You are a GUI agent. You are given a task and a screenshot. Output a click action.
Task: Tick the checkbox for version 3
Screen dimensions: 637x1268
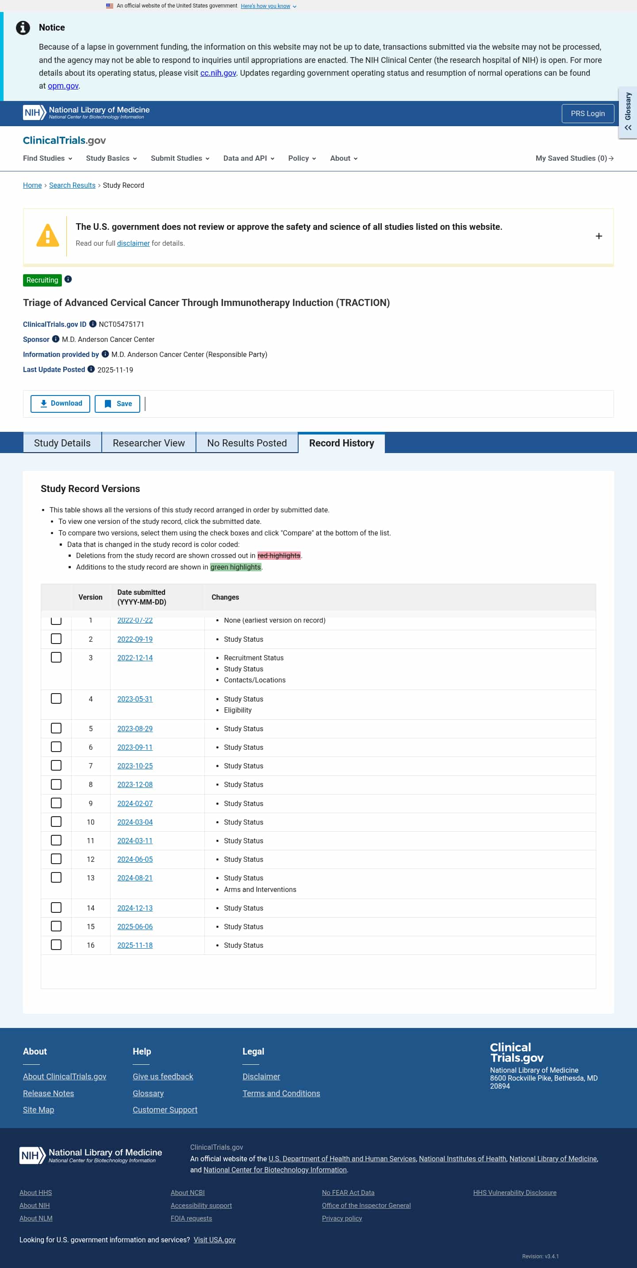pos(57,658)
